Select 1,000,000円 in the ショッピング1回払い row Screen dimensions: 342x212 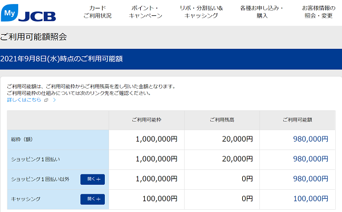click(156, 159)
